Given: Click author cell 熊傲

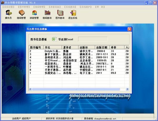Looking at the screenshot, I should 66,51.
